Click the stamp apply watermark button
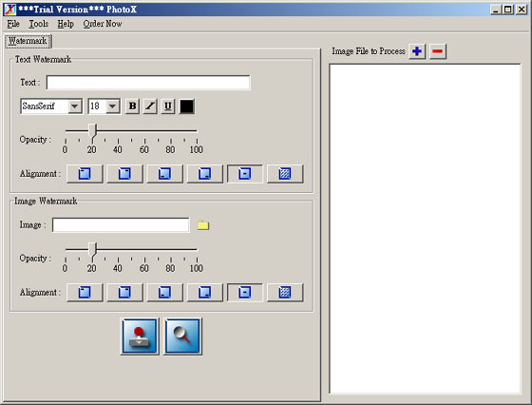 click(140, 337)
